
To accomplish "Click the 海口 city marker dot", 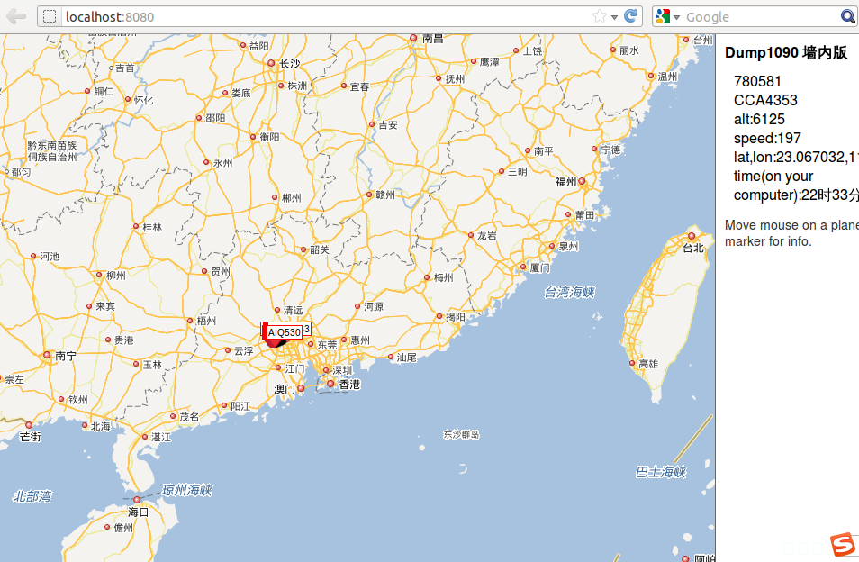I will pyautogui.click(x=137, y=500).
